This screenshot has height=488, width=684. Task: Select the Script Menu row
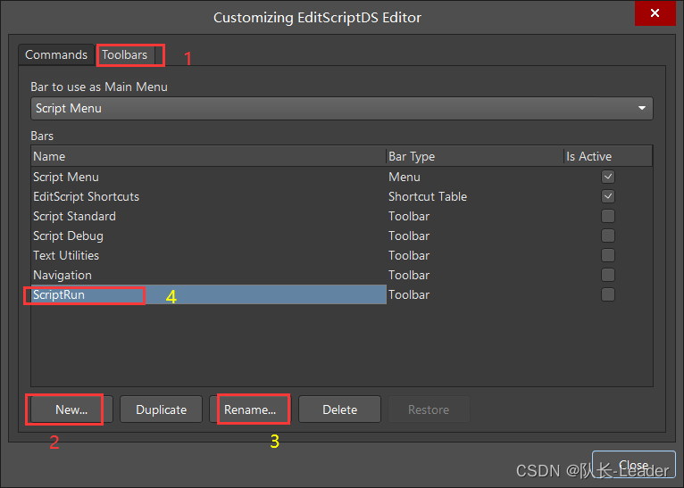click(x=66, y=177)
